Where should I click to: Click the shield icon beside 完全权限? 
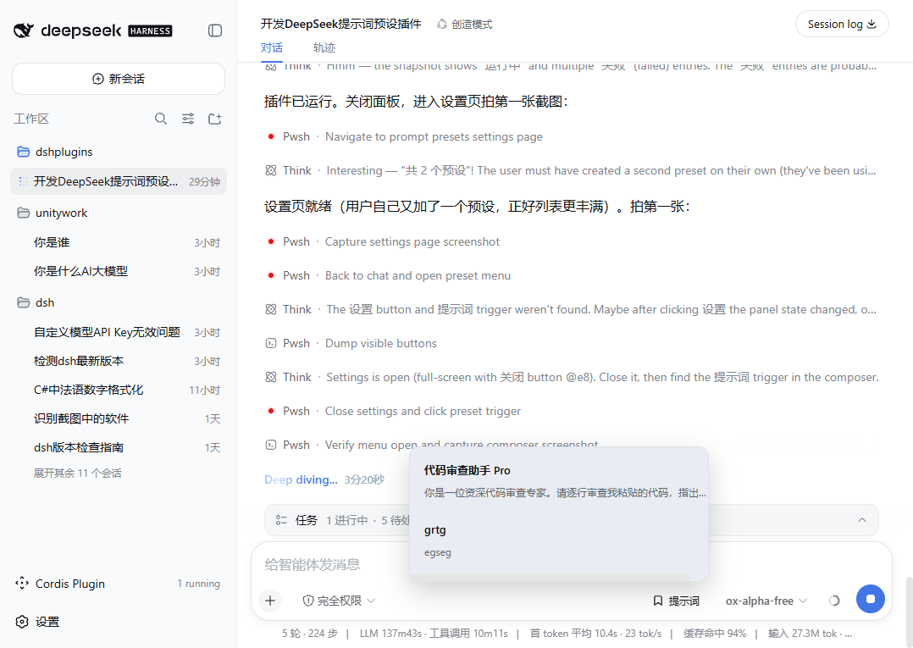(x=308, y=601)
